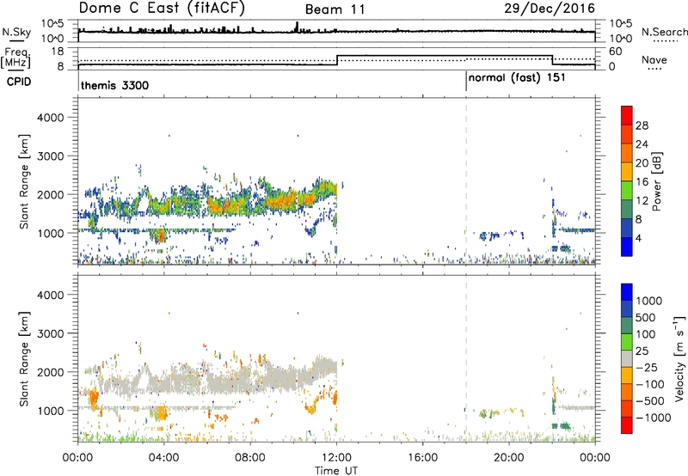Select the 'themis 3300' CPID entry
Screen dimensions: 688x476
click(115, 85)
